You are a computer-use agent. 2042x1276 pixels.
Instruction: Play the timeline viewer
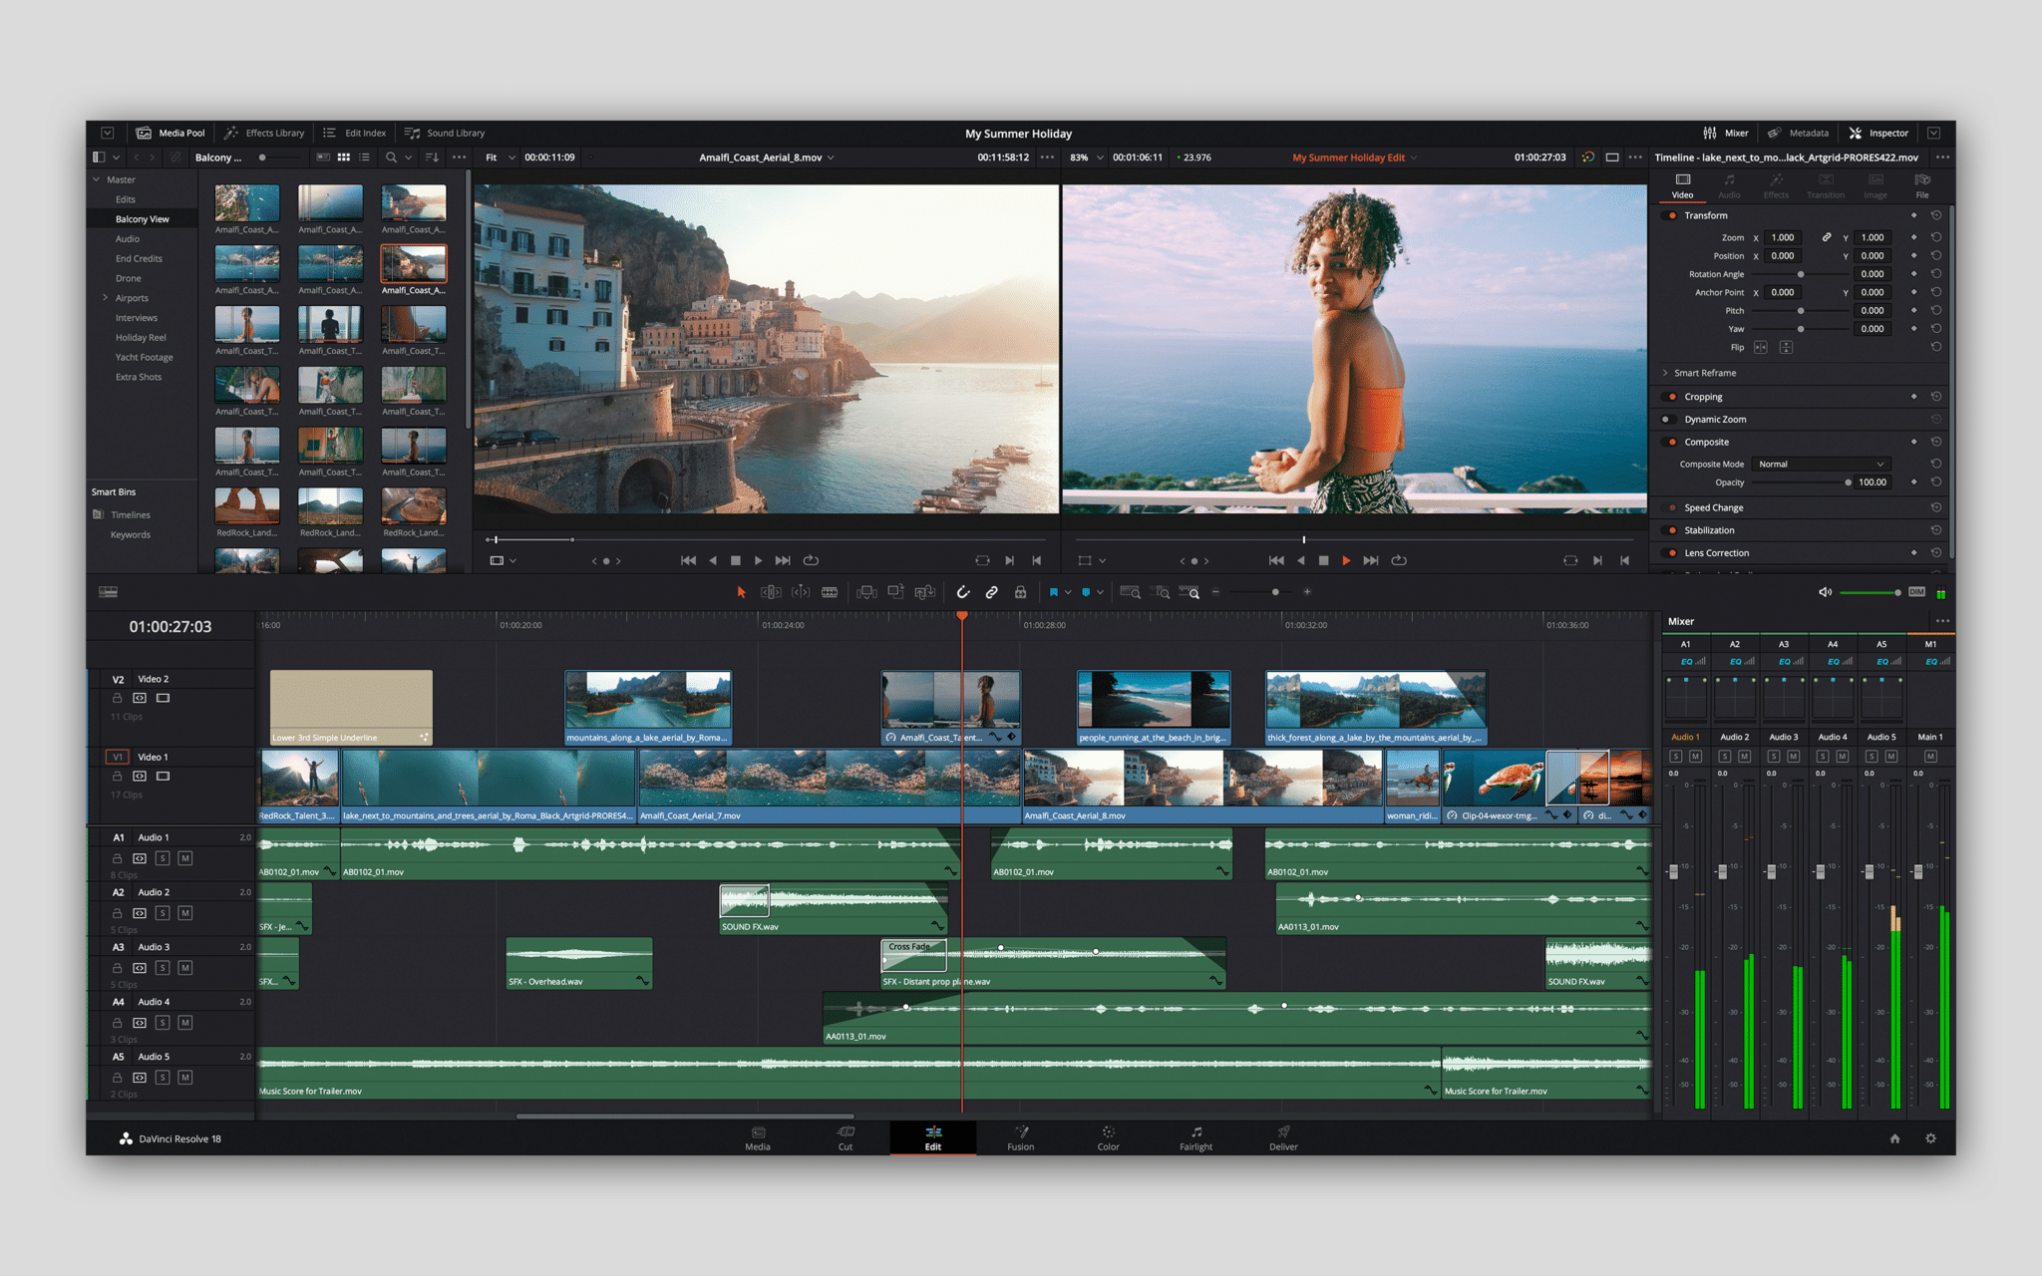click(x=1346, y=560)
